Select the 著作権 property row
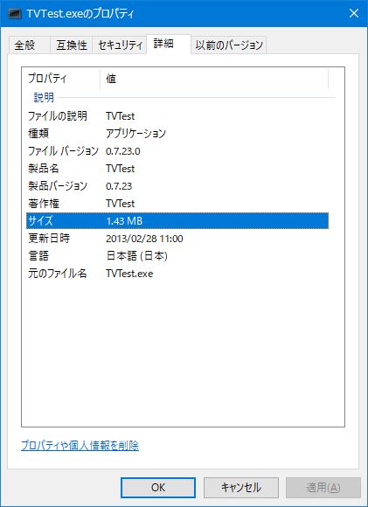Viewport: 368px width, 507px height. pyautogui.click(x=177, y=203)
